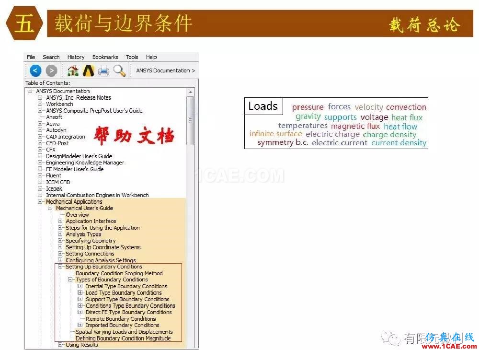This screenshot has width=479, height=350.
Task: Expand the Workbench node
Action: click(x=40, y=104)
